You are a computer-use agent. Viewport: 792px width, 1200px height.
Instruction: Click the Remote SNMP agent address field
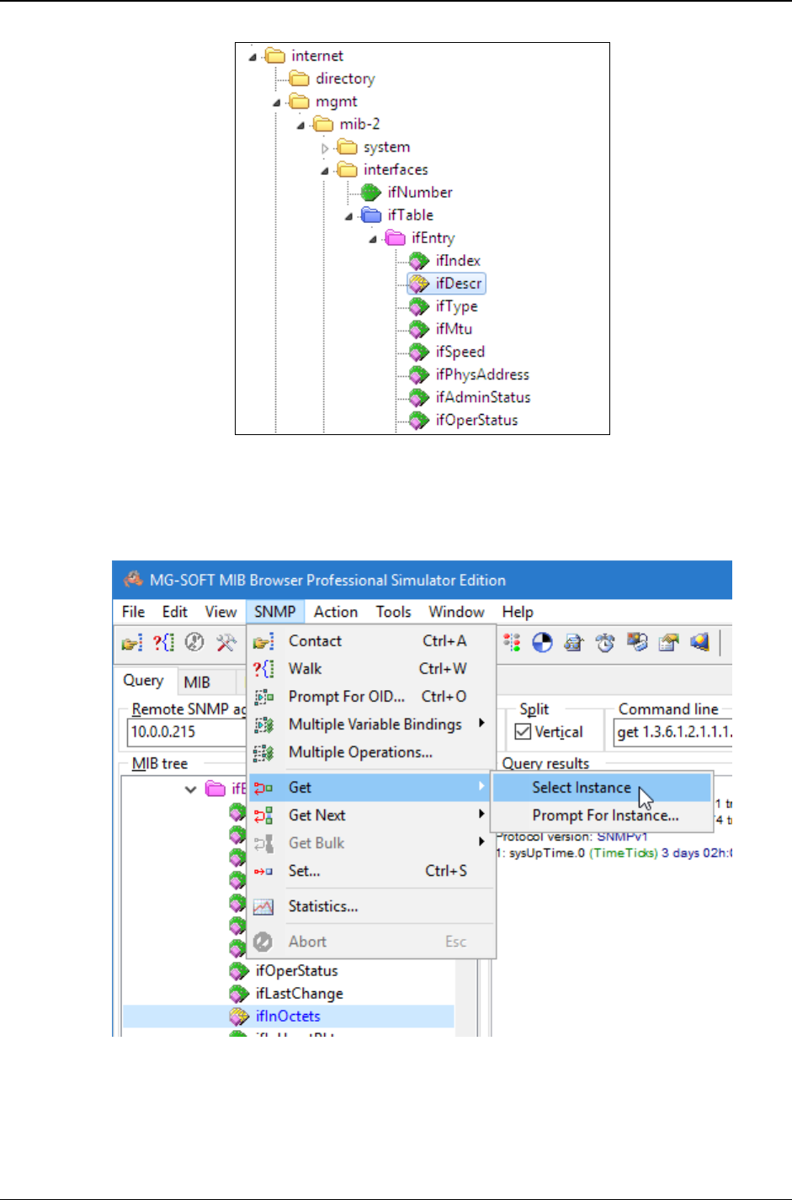(188, 732)
